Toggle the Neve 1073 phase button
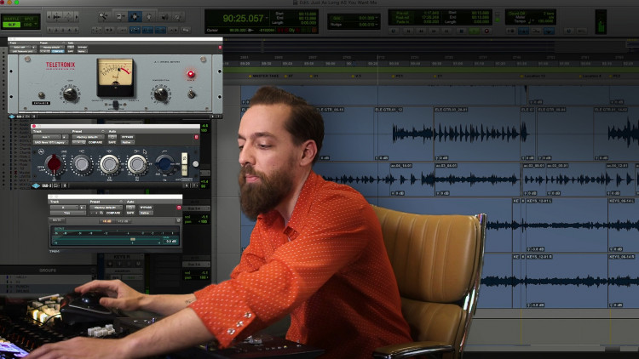The image size is (639, 359). [185, 170]
